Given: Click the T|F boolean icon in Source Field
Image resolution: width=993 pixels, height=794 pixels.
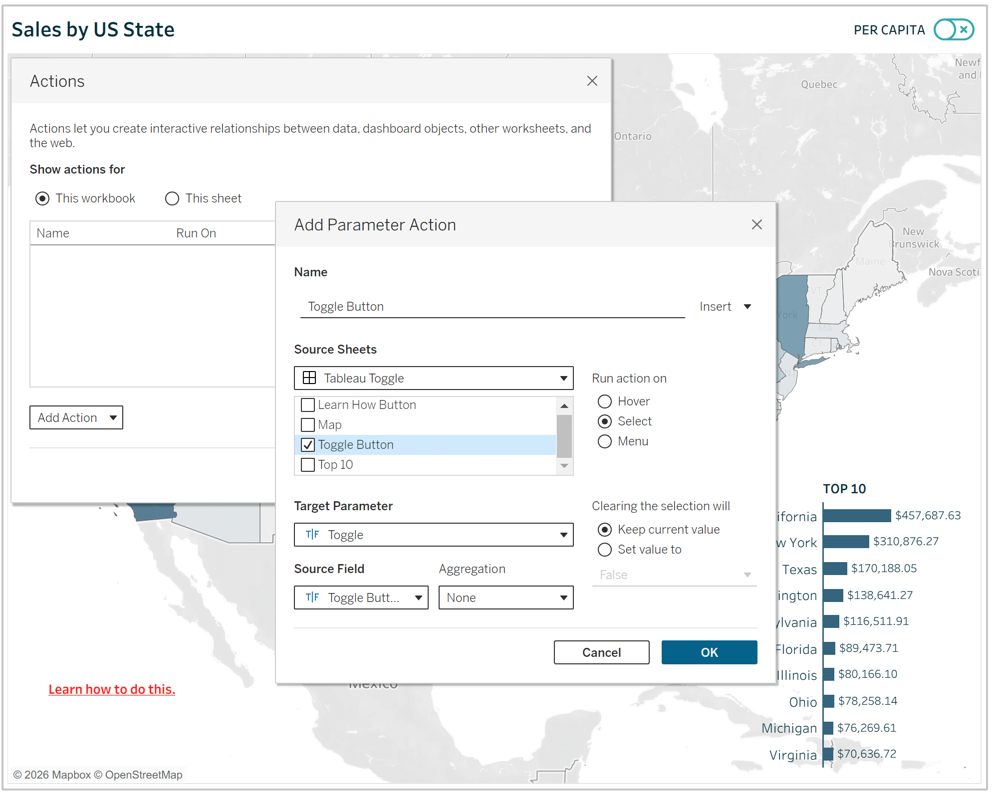Looking at the screenshot, I should 312,597.
